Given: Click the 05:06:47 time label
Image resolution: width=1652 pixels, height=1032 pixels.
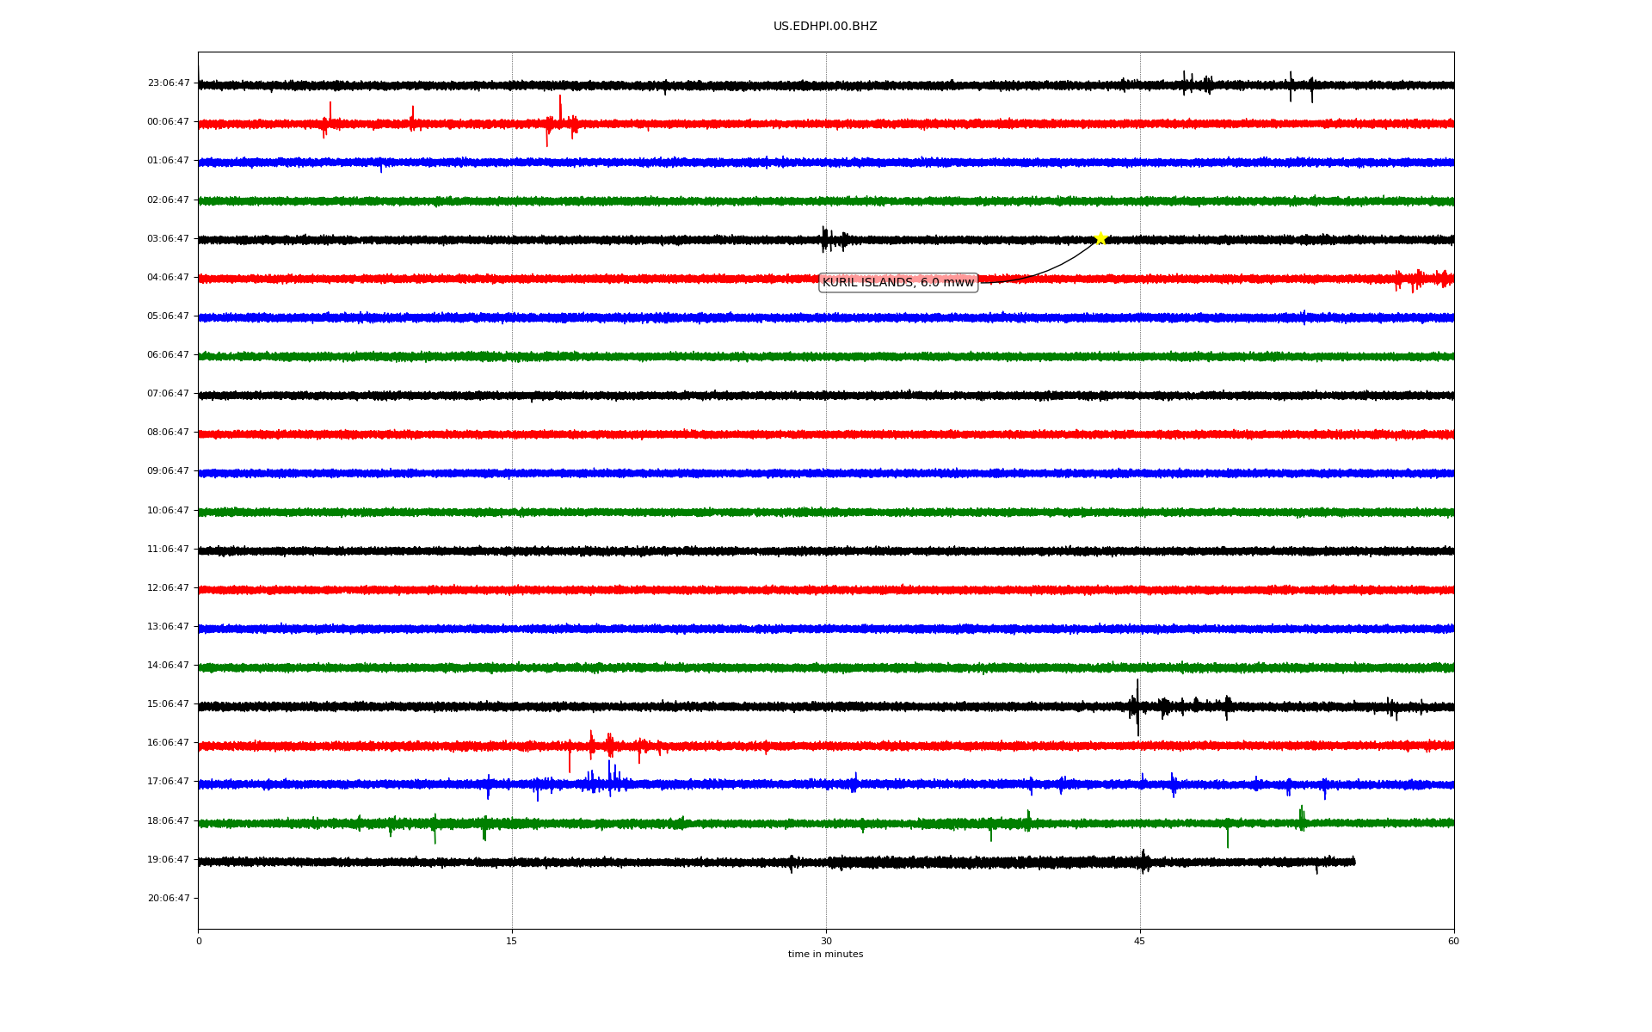Looking at the screenshot, I should pos(169,316).
